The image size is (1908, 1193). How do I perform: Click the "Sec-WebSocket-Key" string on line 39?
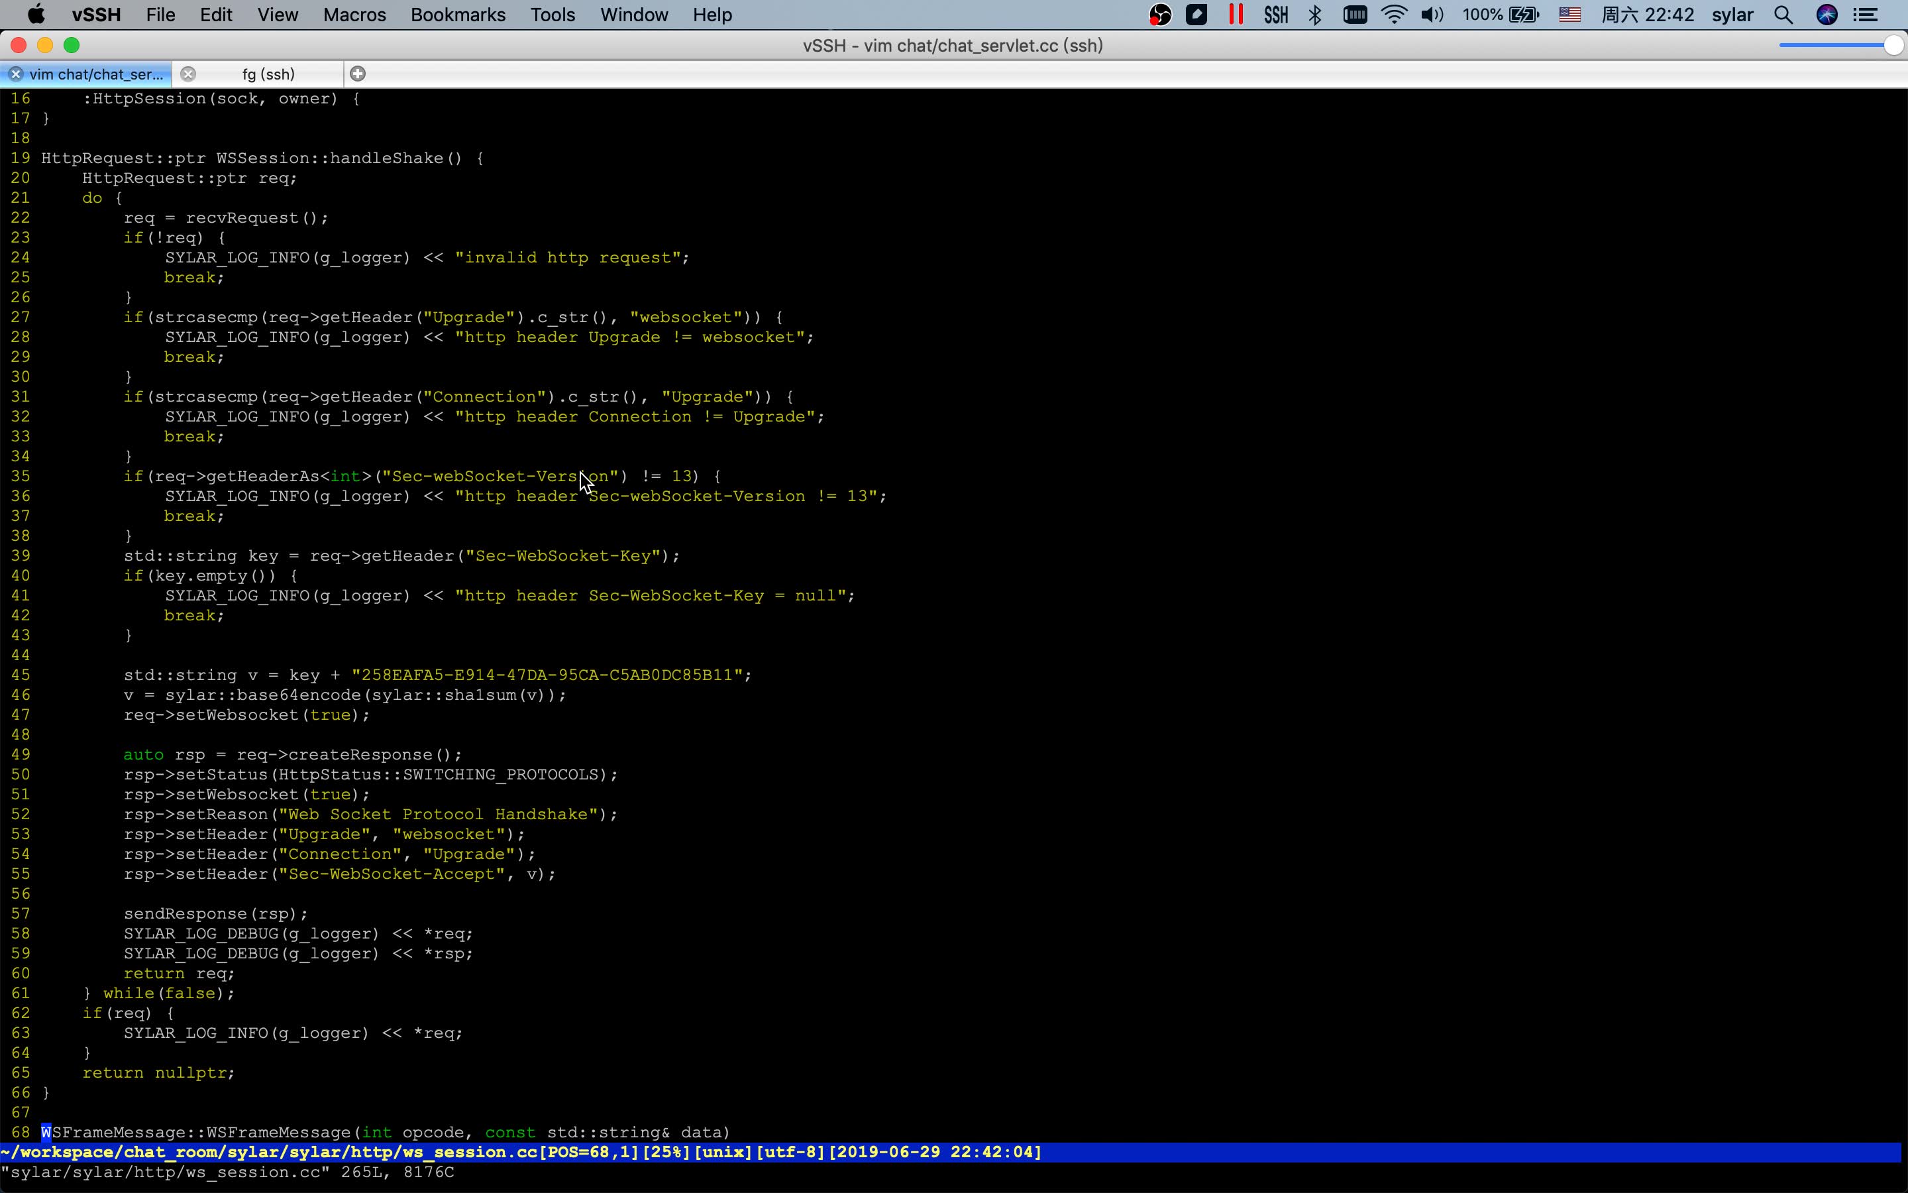(x=563, y=556)
